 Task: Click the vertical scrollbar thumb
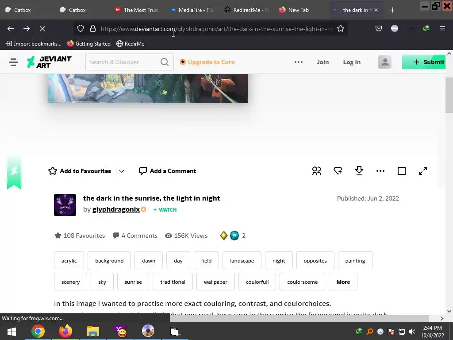click(449, 96)
